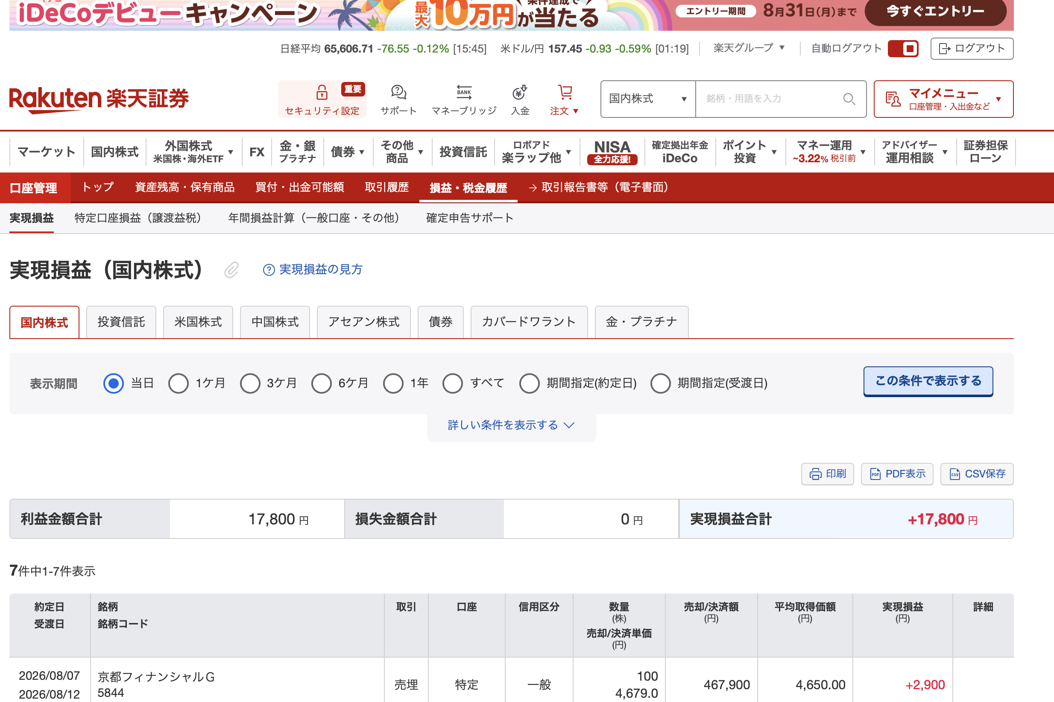Click 今すぐエントリー banner button

click(x=935, y=11)
